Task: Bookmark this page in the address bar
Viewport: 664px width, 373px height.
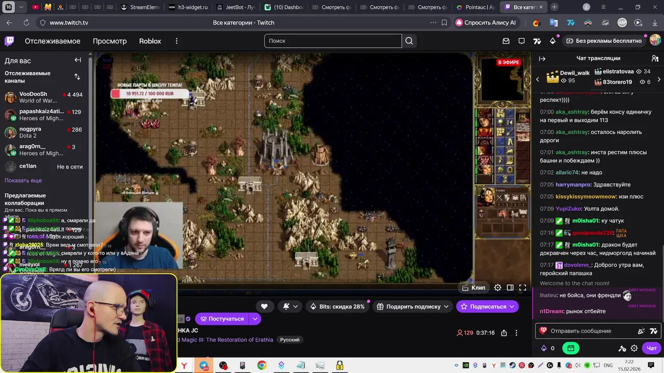Action: tap(444, 23)
